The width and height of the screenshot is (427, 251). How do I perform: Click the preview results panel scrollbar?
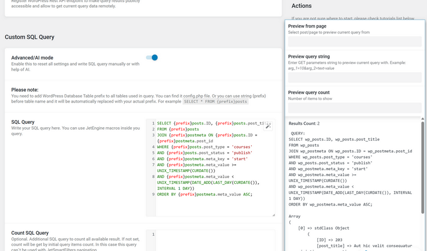pyautogui.click(x=423, y=167)
